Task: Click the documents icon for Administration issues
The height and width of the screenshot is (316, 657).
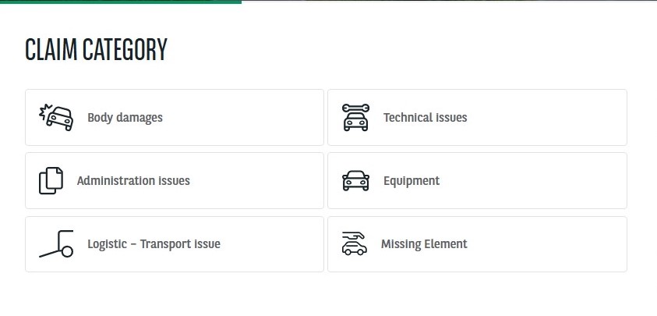Action: [x=51, y=181]
